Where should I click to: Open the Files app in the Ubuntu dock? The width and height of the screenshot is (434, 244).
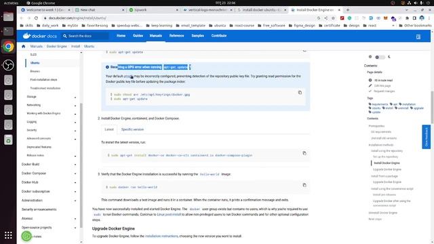8,16
